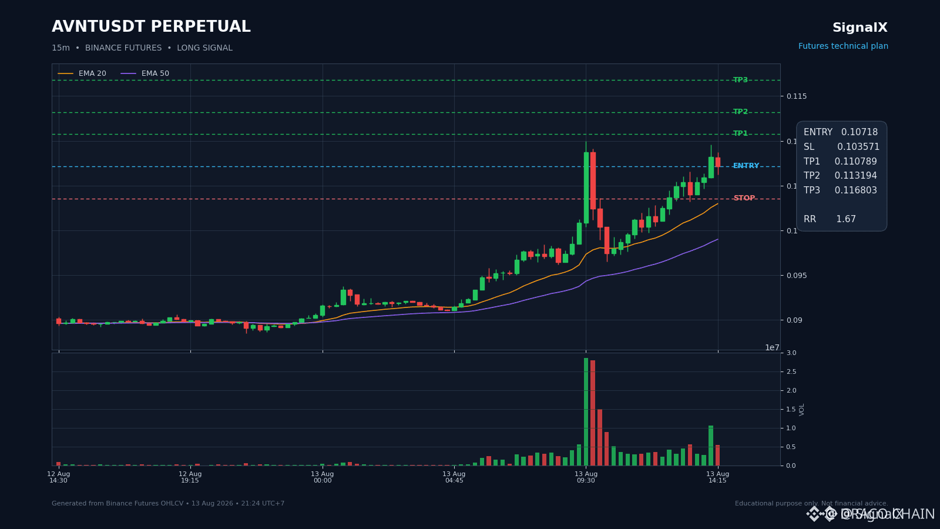Click the RR 1.67 row in the info box
This screenshot has height=529, width=940.
point(830,219)
